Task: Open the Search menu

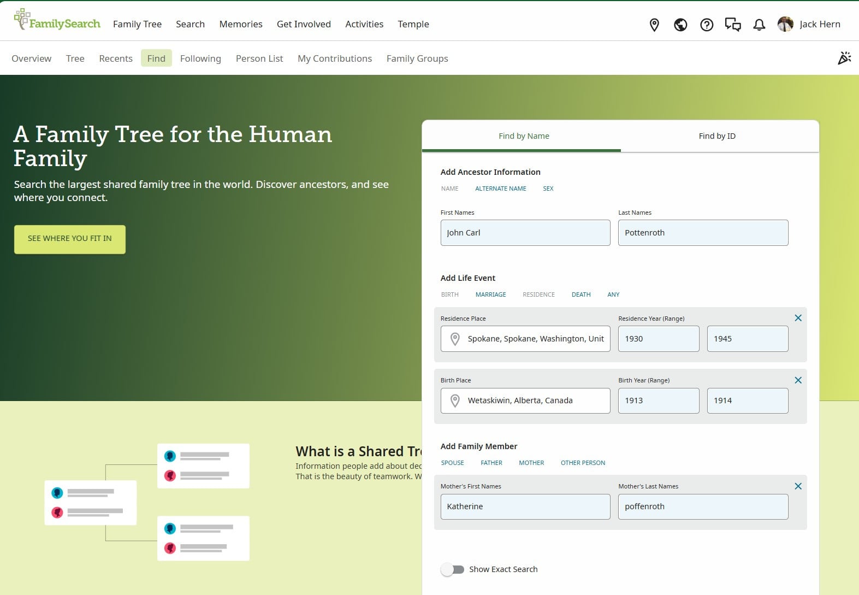Action: (190, 24)
